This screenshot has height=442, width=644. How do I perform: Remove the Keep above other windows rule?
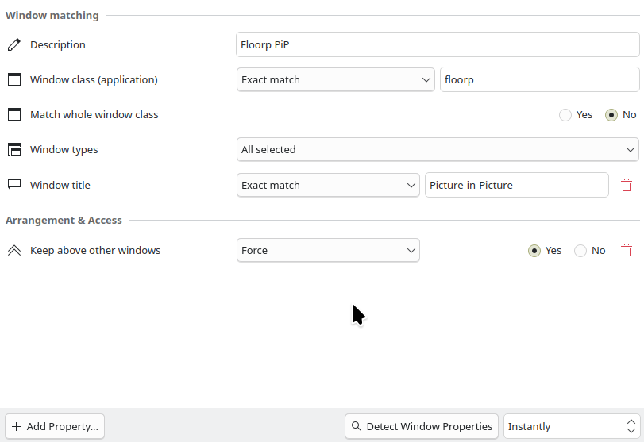click(x=627, y=250)
